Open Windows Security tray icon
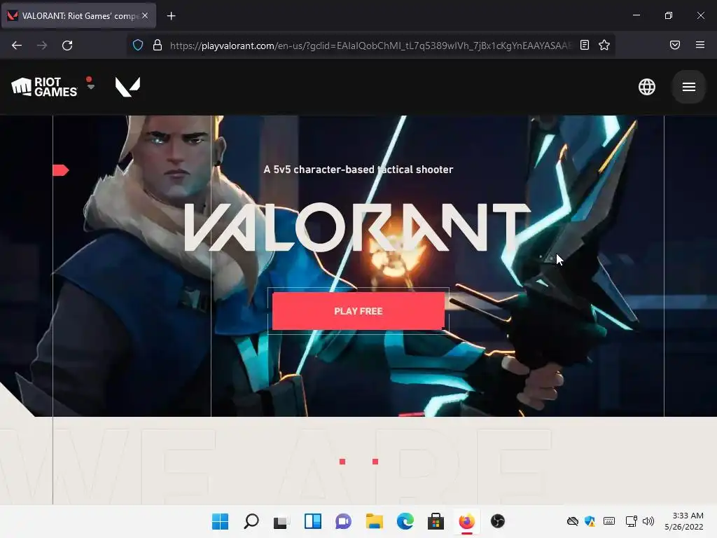The image size is (717, 538). 590,521
